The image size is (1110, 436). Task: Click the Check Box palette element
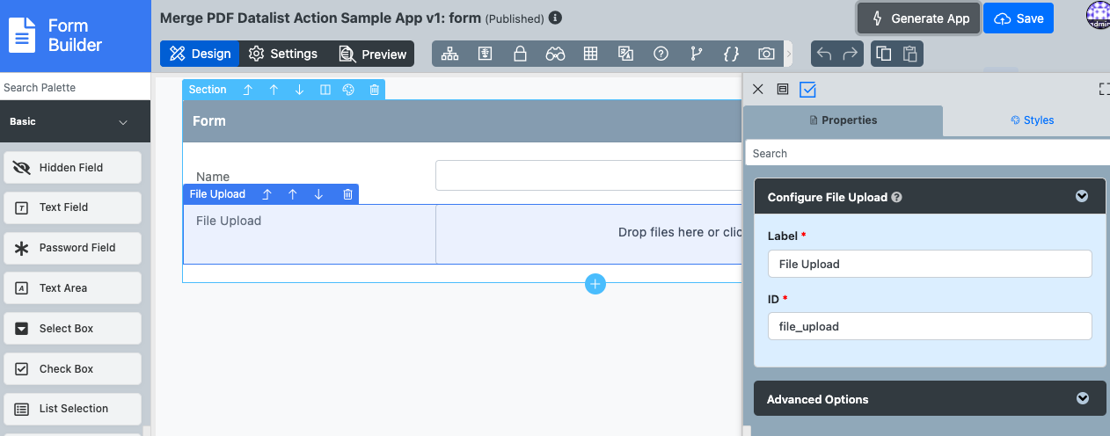(x=74, y=369)
